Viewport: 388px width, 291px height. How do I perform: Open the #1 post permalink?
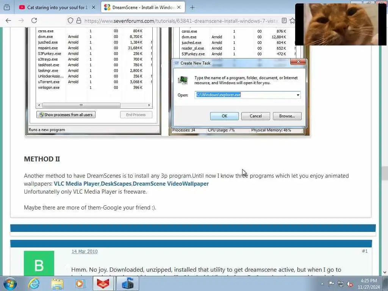pos(365,251)
